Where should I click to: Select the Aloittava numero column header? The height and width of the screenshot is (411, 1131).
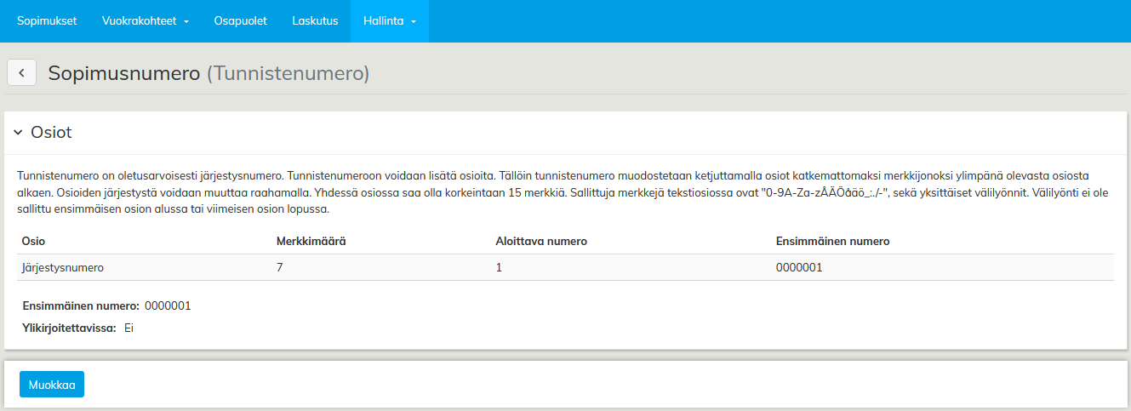[541, 242]
